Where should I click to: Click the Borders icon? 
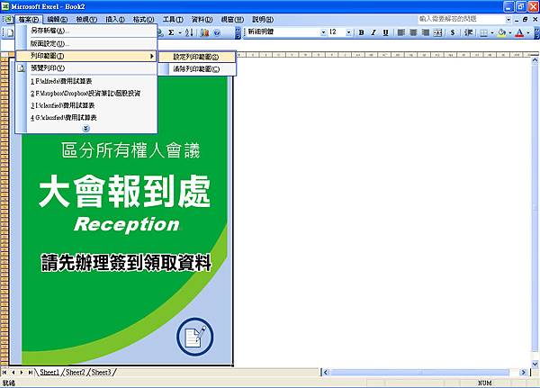point(484,32)
